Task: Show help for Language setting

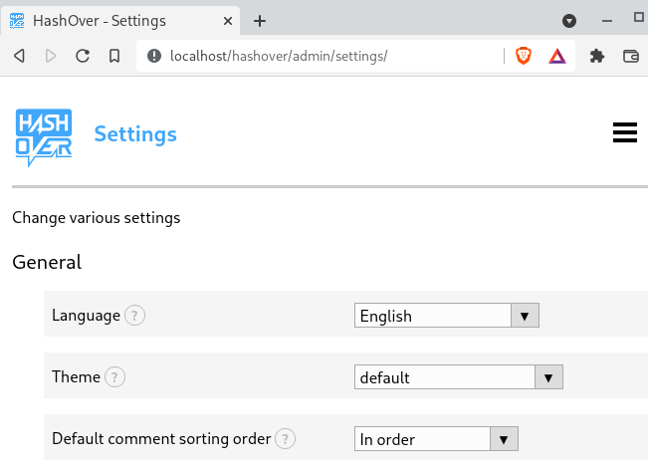Action: coord(135,316)
